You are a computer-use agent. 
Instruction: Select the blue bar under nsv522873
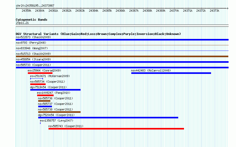(x=122, y=40)
